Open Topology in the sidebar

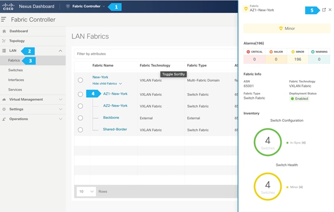[x=17, y=41]
